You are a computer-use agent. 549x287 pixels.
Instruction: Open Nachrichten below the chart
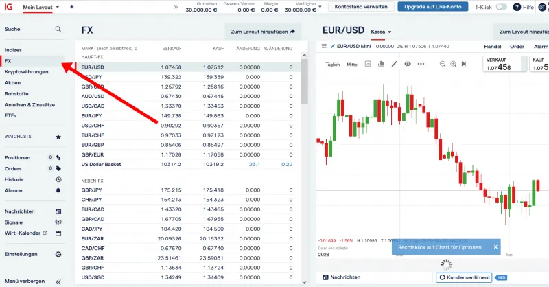click(x=341, y=277)
